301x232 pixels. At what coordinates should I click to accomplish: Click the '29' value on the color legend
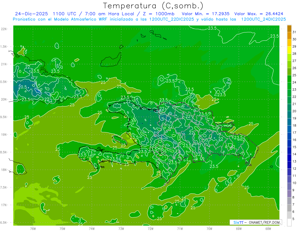pos(294,46)
